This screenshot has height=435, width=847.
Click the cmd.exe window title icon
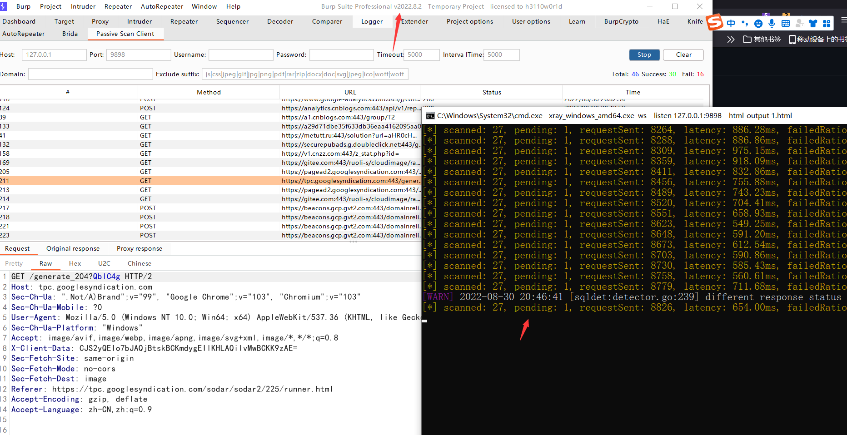tap(430, 116)
